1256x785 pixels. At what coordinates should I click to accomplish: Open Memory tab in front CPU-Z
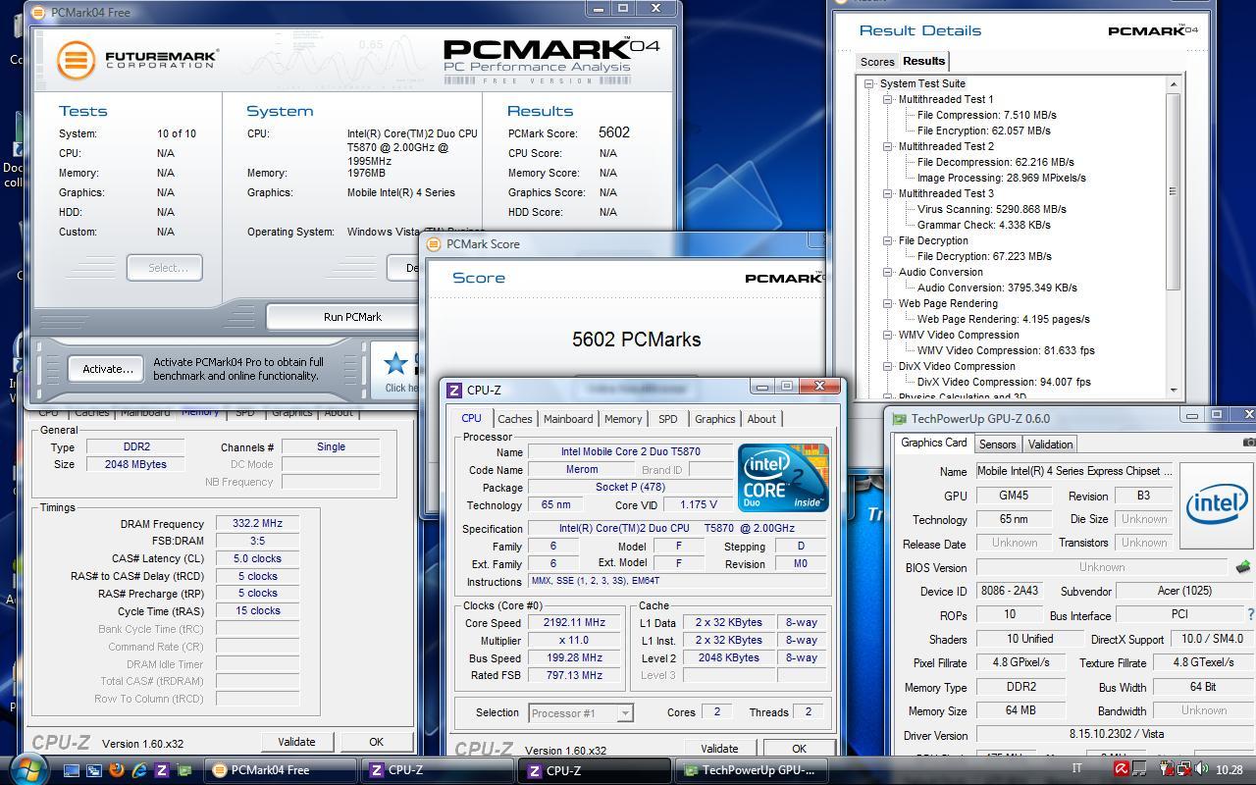pyautogui.click(x=623, y=419)
